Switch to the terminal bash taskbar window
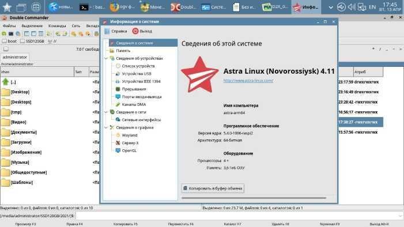 tap(92, 7)
